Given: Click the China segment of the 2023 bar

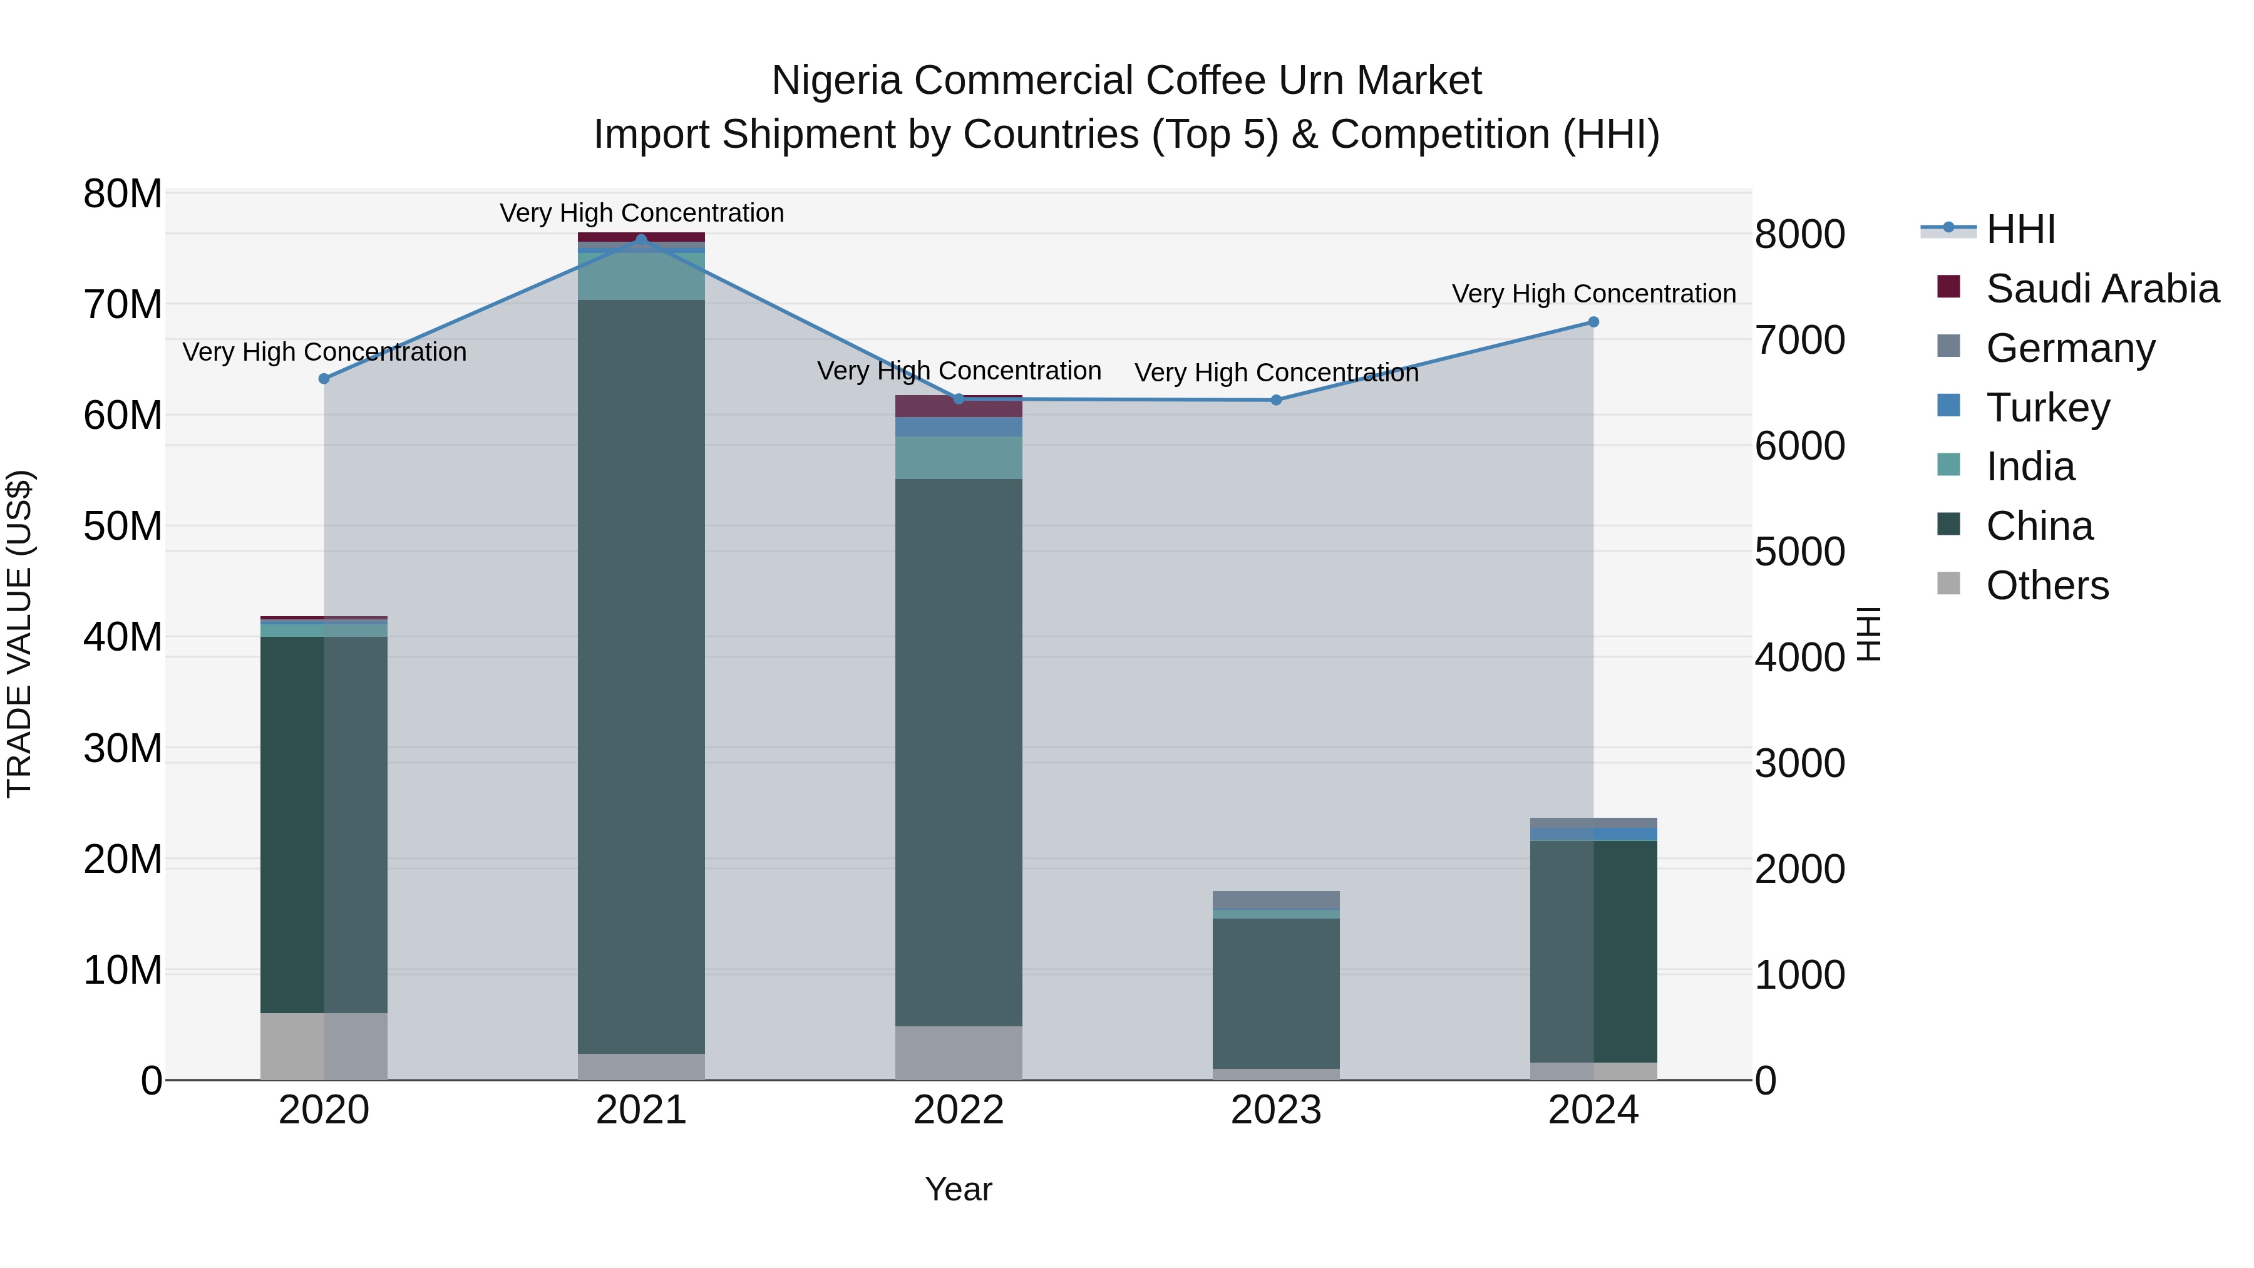Looking at the screenshot, I should click(x=1276, y=993).
